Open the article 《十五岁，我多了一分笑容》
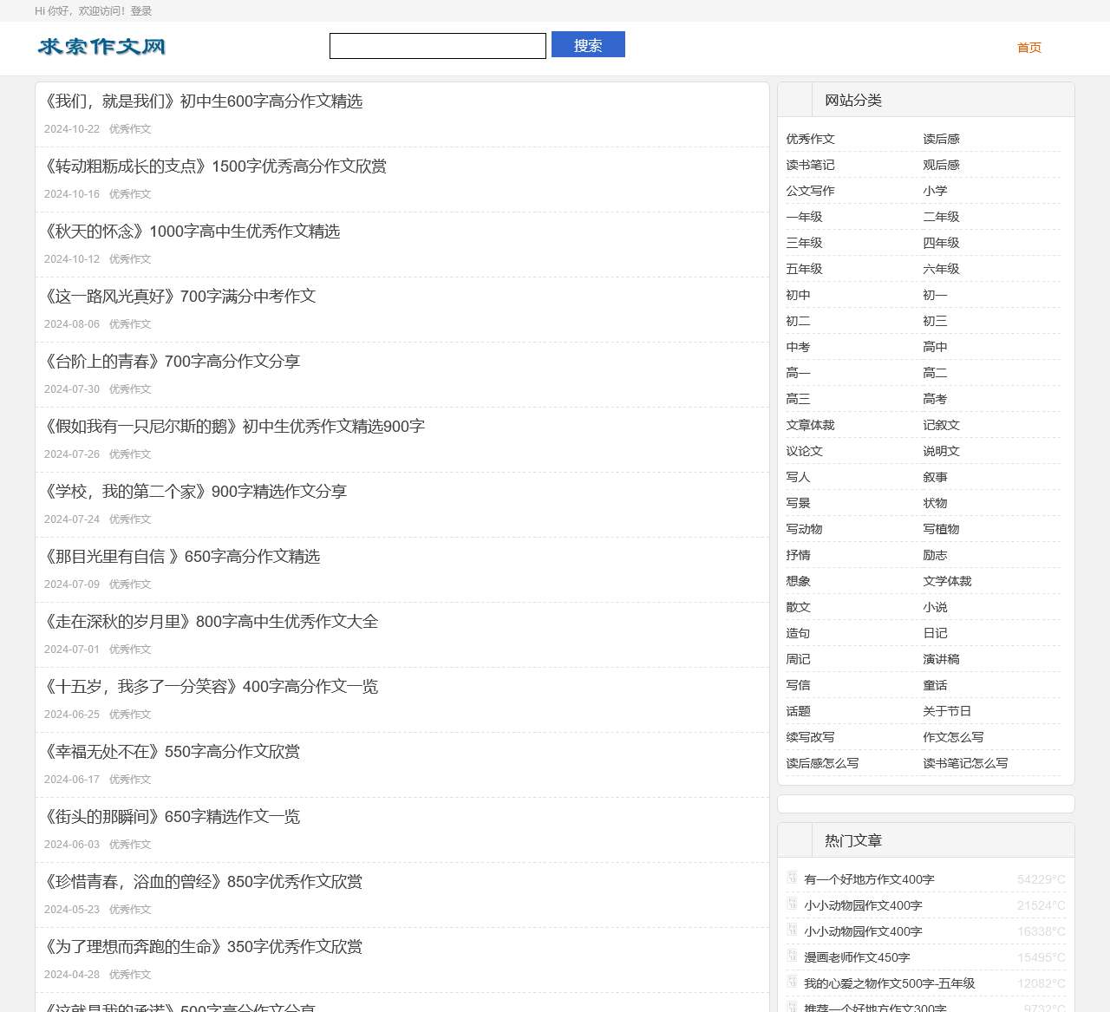1110x1012 pixels. click(x=211, y=686)
